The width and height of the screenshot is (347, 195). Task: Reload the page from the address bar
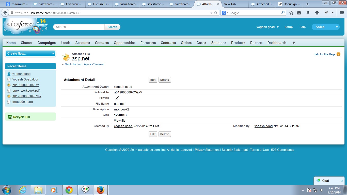[216, 13]
